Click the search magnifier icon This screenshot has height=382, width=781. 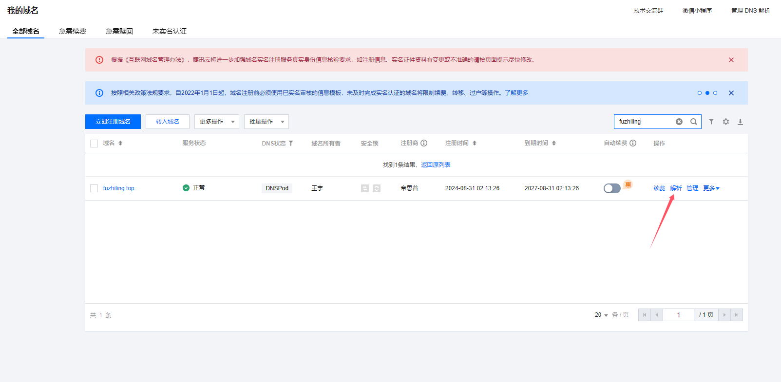(x=693, y=122)
